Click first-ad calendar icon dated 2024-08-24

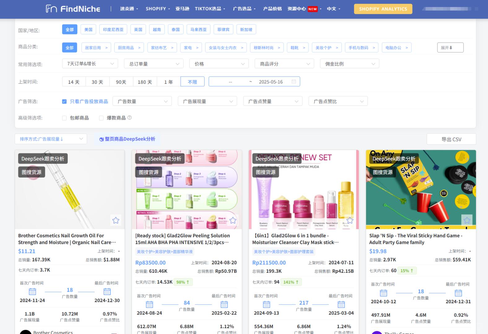(149, 304)
